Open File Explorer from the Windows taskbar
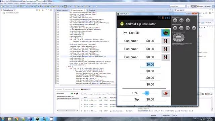This screenshot has height=121, width=215. point(10,119)
